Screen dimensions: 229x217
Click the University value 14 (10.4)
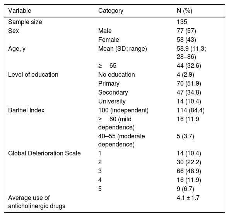tap(189, 102)
